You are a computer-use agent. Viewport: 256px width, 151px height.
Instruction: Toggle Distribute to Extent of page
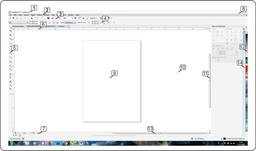(x=218, y=60)
